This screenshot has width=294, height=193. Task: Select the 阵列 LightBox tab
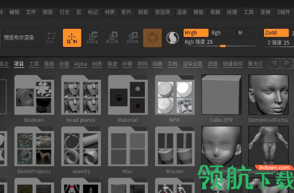[x=142, y=64]
